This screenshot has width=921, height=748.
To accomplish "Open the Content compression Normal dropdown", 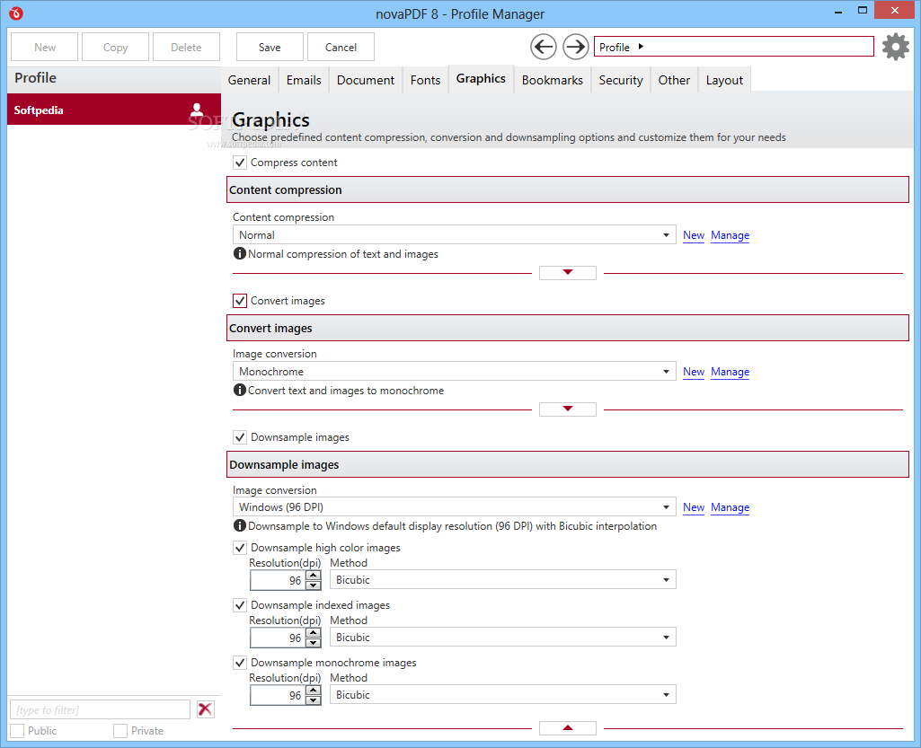I will coord(454,235).
